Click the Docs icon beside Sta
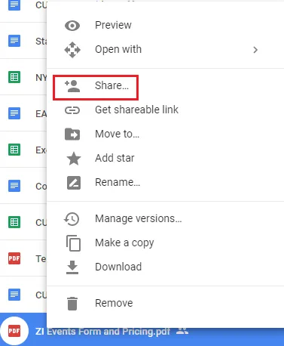Image resolution: width=284 pixels, height=346 pixels. [x=14, y=41]
